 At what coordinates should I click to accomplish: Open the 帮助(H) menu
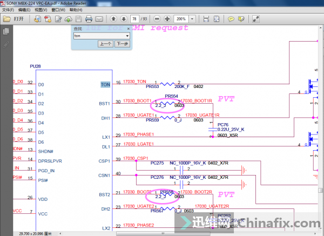(x=76, y=10)
